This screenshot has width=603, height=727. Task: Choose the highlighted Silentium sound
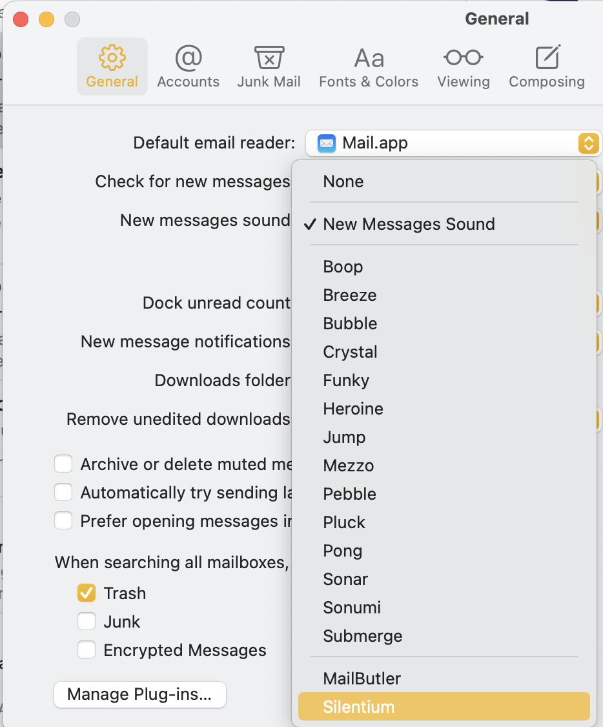(444, 706)
